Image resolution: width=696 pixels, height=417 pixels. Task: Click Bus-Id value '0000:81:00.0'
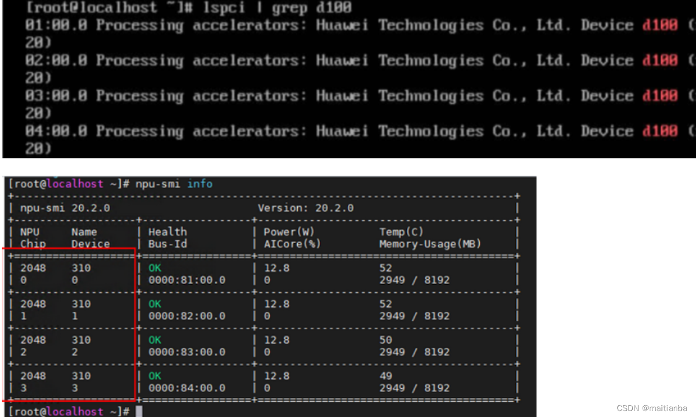pyautogui.click(x=187, y=280)
